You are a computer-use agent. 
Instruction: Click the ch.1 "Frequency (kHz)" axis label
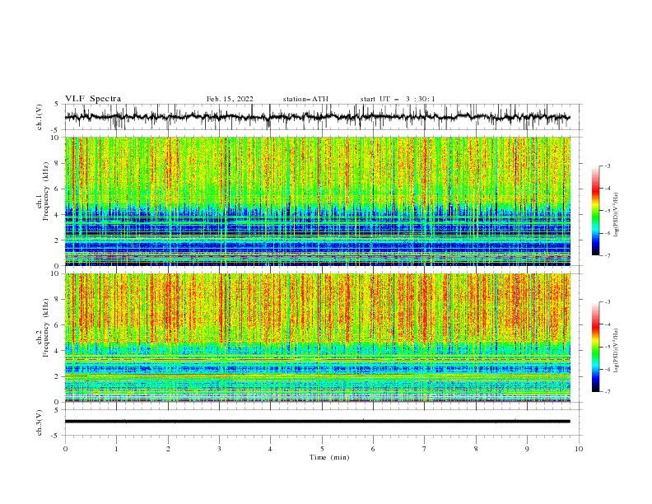46,192
